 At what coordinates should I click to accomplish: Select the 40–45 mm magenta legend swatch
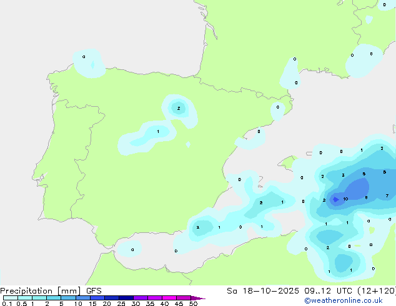pos(169,298)
